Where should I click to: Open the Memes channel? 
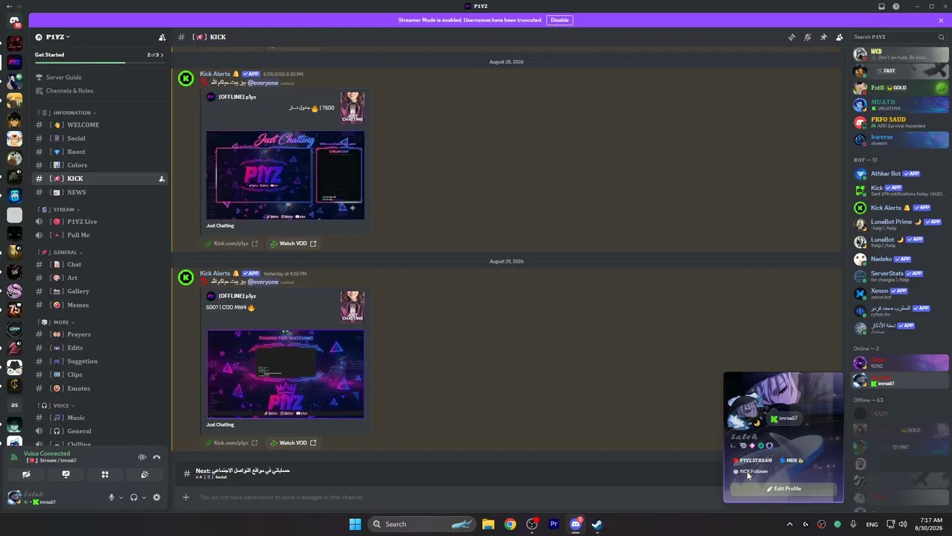point(99,305)
